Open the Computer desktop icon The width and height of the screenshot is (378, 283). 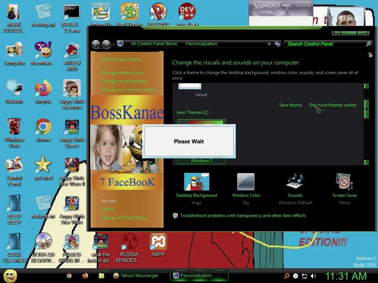coord(14,53)
